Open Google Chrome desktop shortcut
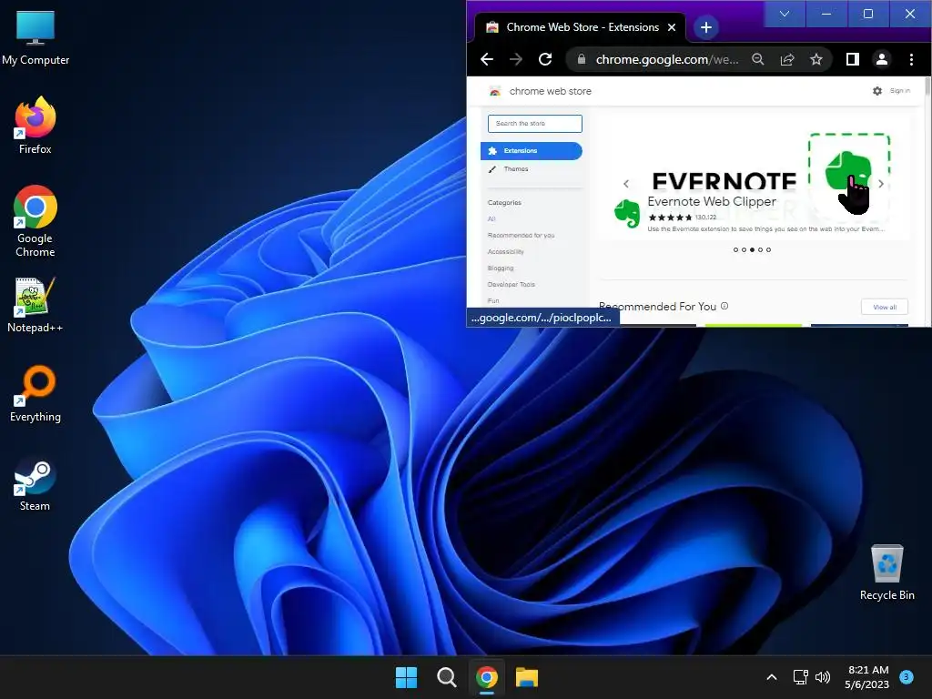This screenshot has width=932, height=699. tap(35, 221)
